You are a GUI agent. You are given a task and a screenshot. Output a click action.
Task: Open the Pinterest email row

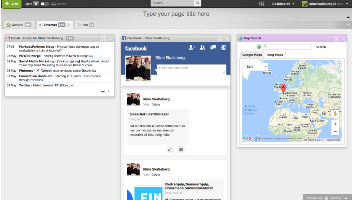[60, 71]
